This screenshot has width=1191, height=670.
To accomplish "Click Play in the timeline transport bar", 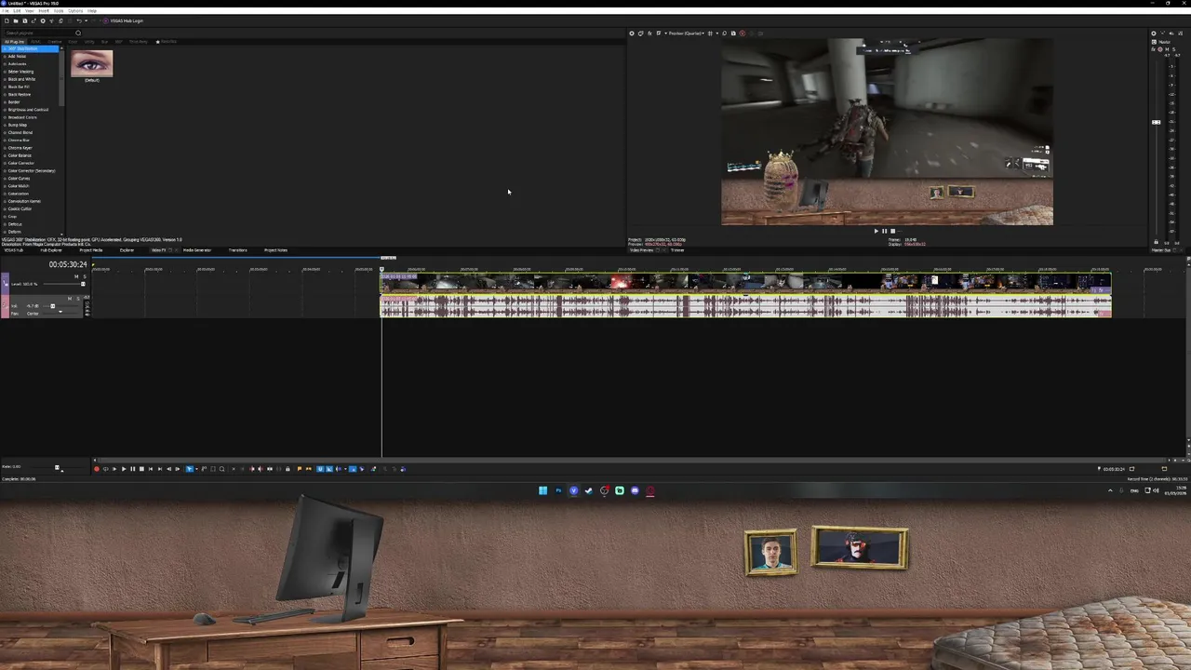I will pos(124,469).
